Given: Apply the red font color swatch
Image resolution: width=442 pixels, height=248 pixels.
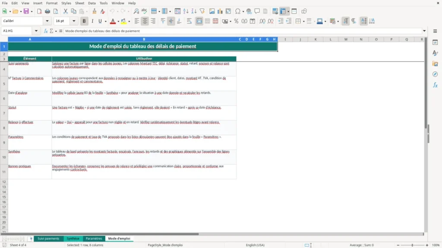Looking at the screenshot, I should pyautogui.click(x=113, y=21).
